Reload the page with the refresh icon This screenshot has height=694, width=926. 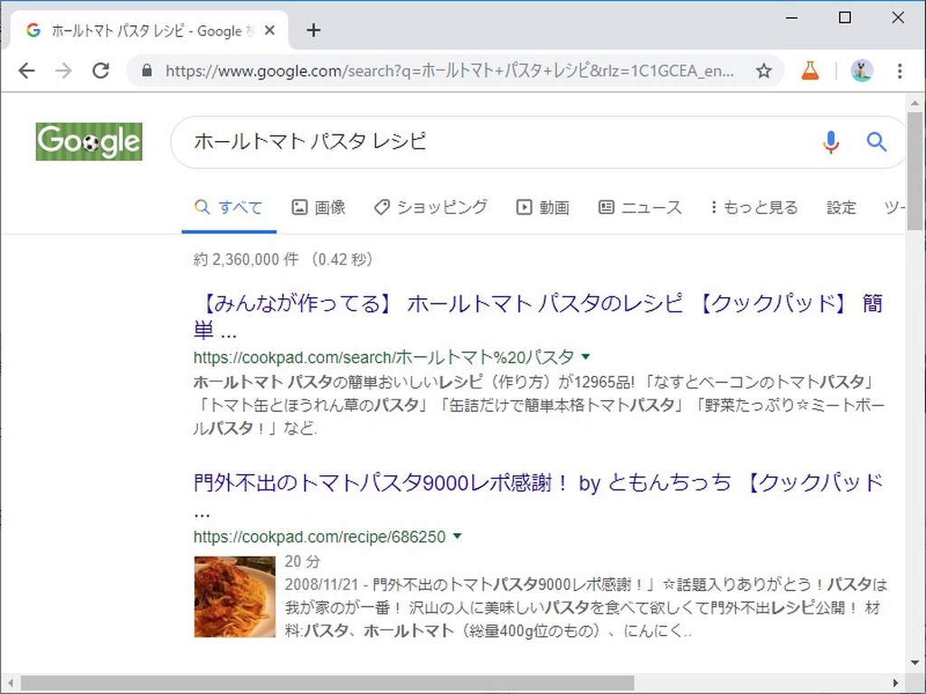point(100,70)
